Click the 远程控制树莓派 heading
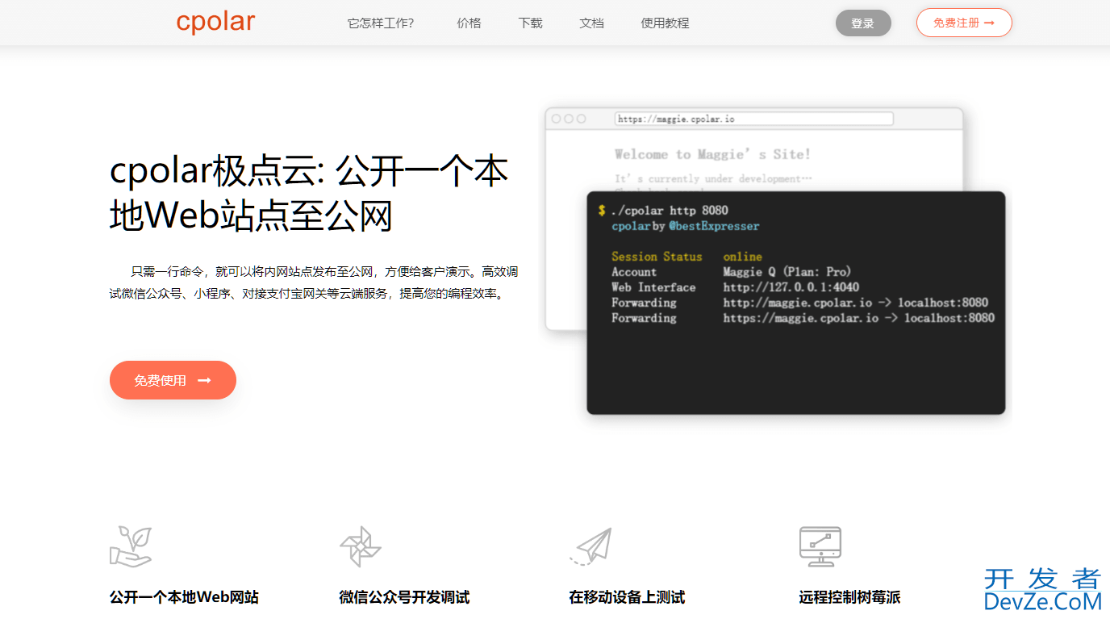Viewport: 1110px width, 619px height. [x=849, y=597]
